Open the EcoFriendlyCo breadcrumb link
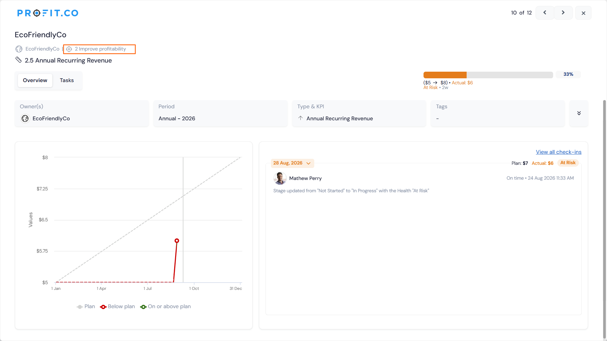 point(42,49)
